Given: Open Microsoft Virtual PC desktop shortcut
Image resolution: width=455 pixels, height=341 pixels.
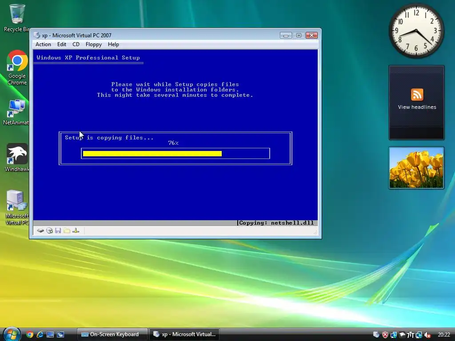Looking at the screenshot, I should tap(17, 208).
